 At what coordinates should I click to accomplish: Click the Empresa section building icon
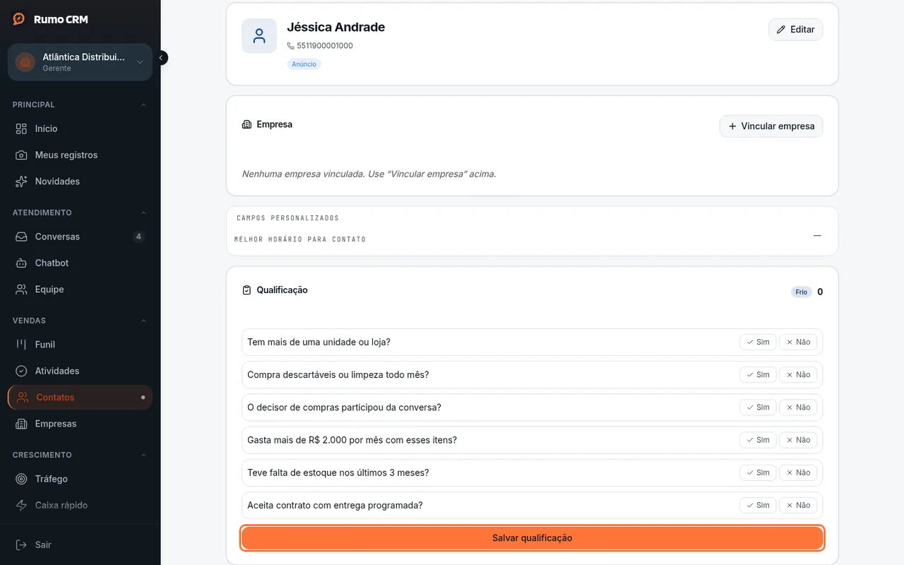246,124
